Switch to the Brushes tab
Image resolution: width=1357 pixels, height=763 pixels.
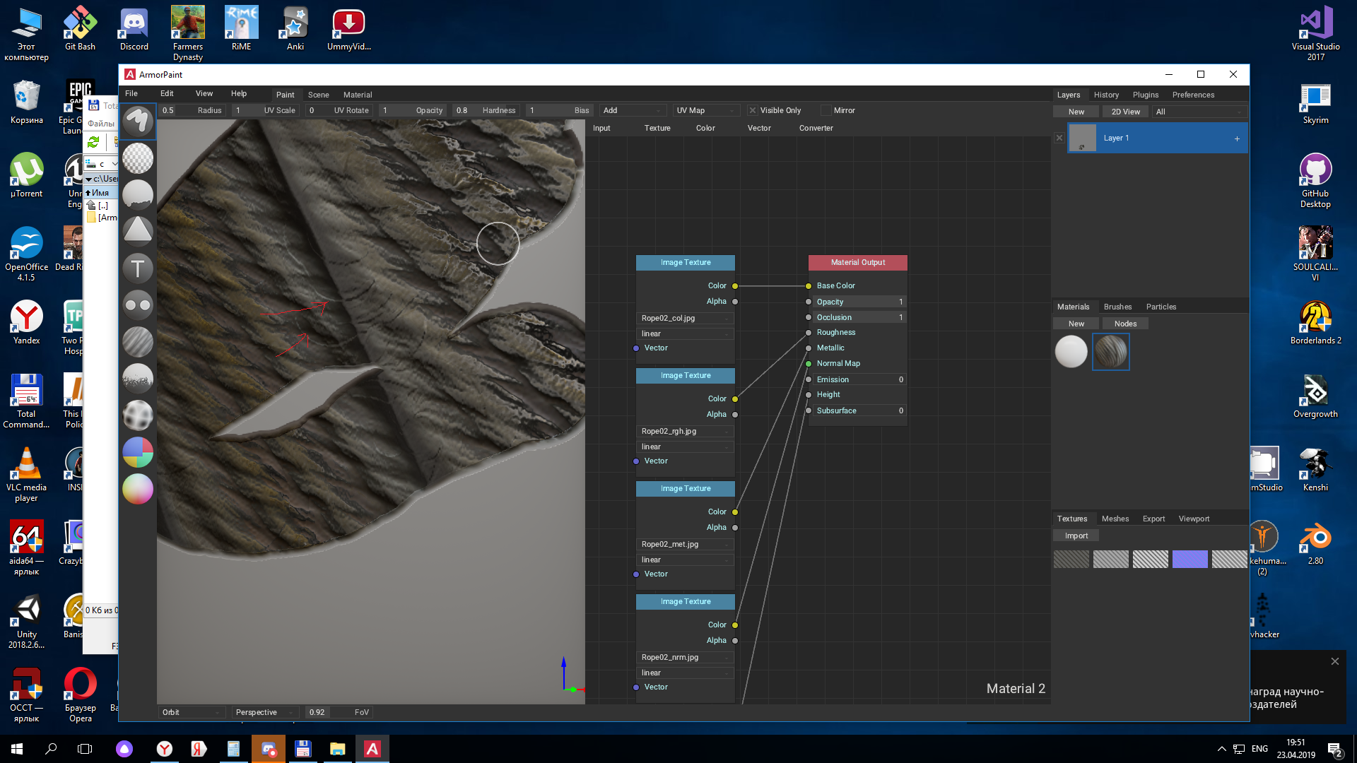click(x=1117, y=307)
